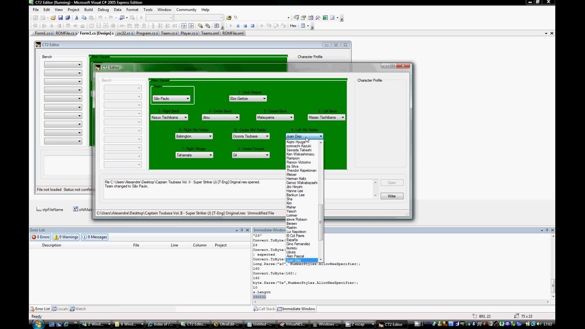Viewport: 585px width, 329px height.
Task: Stop debugging with the Stop icon
Action: pyautogui.click(x=245, y=26)
